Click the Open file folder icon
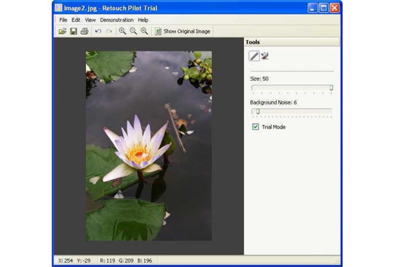The width and height of the screenshot is (395, 267). pyautogui.click(x=62, y=31)
